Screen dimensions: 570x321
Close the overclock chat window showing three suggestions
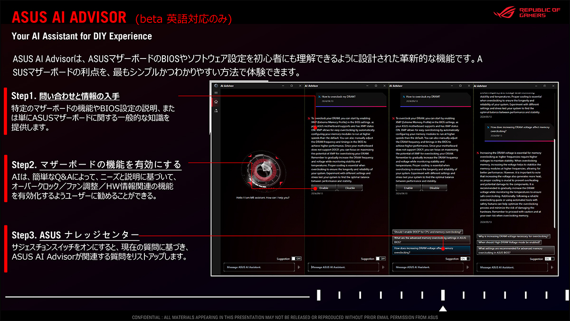point(468,86)
